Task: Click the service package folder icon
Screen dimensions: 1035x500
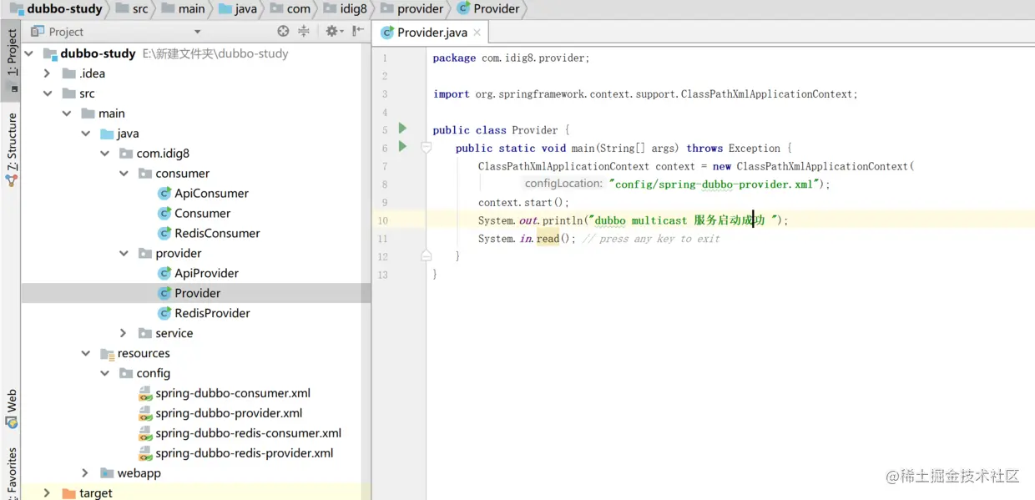Action: [x=145, y=333]
